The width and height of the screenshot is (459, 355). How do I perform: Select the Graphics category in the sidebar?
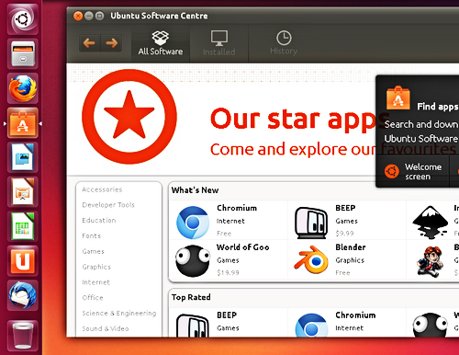[x=96, y=267]
